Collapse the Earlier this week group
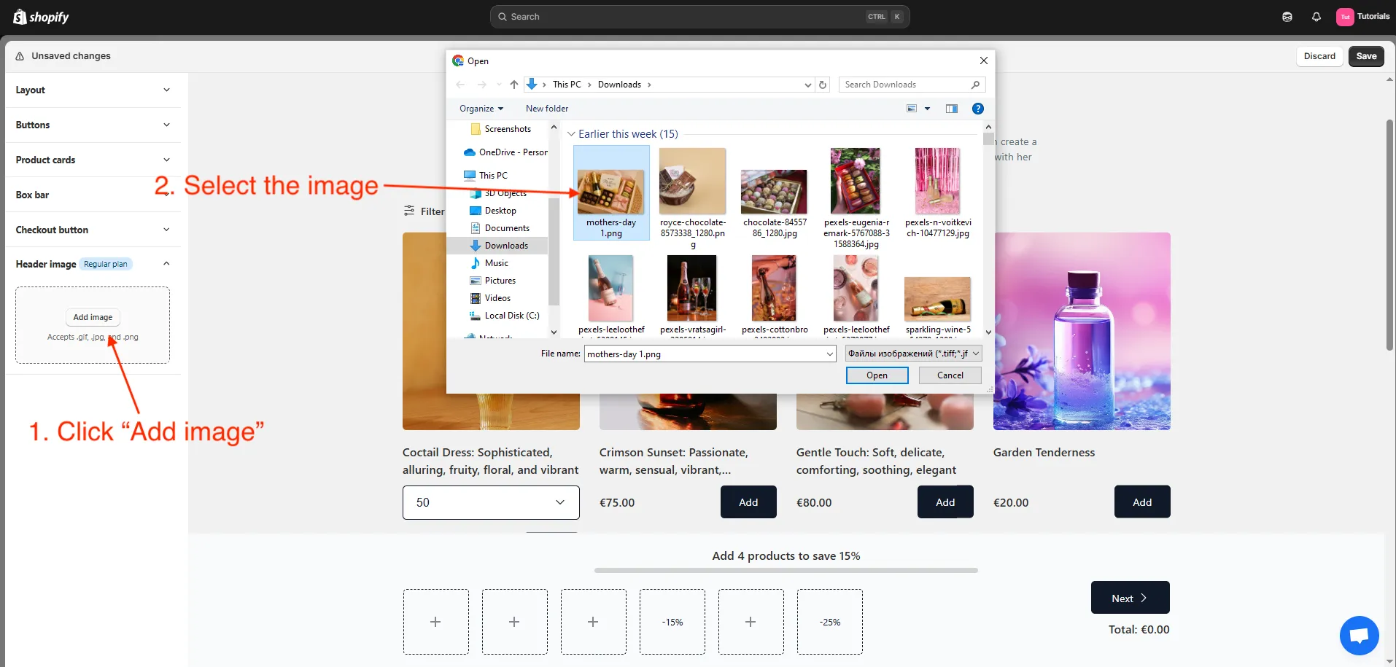Viewport: 1396px width, 667px height. pyautogui.click(x=571, y=134)
